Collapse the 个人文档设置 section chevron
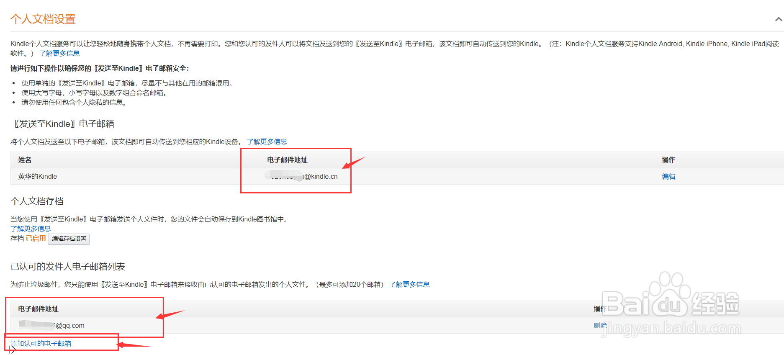The height and width of the screenshot is (355, 784). tap(779, 19)
